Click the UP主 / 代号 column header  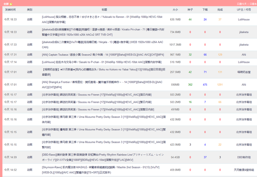(244, 10)
